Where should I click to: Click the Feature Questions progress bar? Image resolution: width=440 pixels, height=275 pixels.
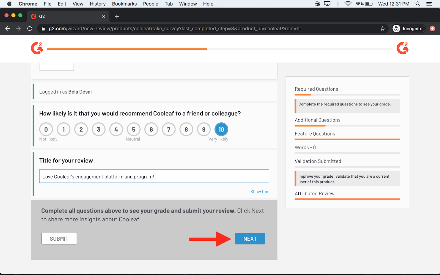click(x=347, y=139)
